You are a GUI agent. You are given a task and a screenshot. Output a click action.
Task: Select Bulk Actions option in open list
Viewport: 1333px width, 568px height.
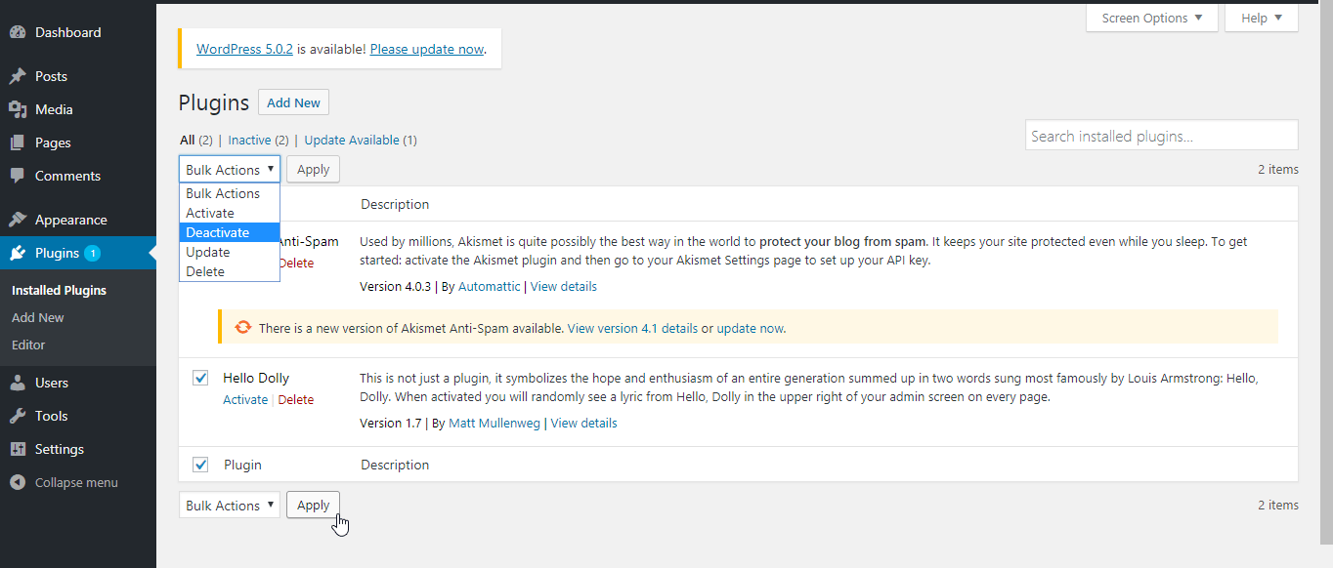pos(230,193)
